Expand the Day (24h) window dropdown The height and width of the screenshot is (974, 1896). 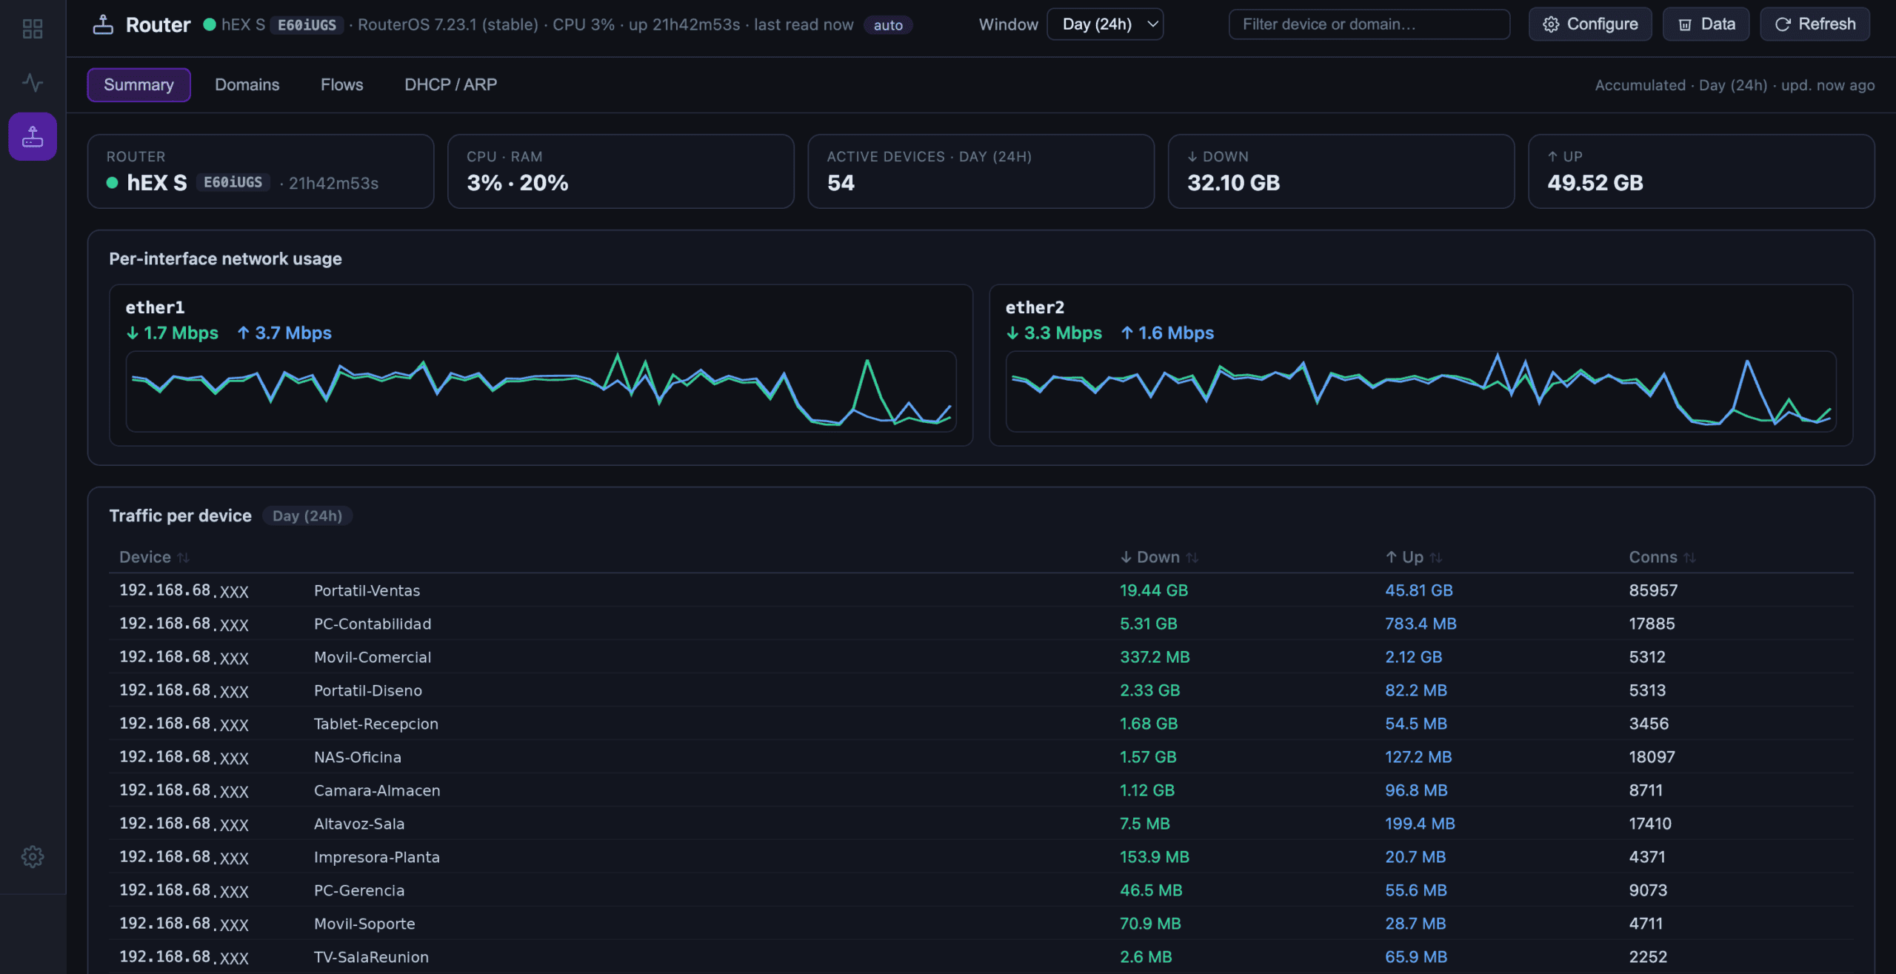(x=1105, y=24)
